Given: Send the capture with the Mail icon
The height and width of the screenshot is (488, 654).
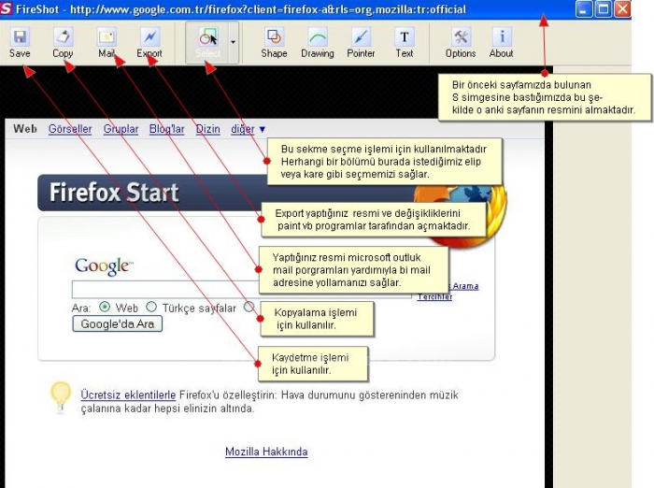Looking at the screenshot, I should tap(107, 42).
